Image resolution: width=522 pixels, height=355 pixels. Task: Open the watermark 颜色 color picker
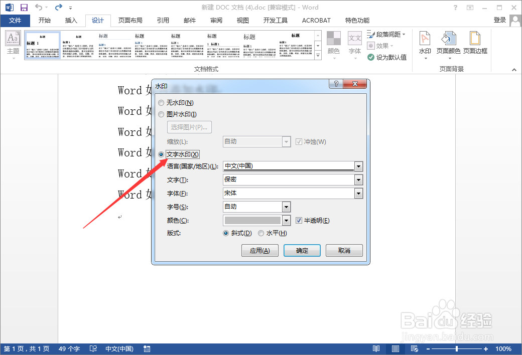pyautogui.click(x=286, y=220)
